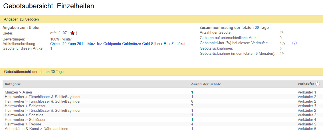Click the feedback score 1071
The width and height of the screenshot is (323, 134).
(x=65, y=33)
